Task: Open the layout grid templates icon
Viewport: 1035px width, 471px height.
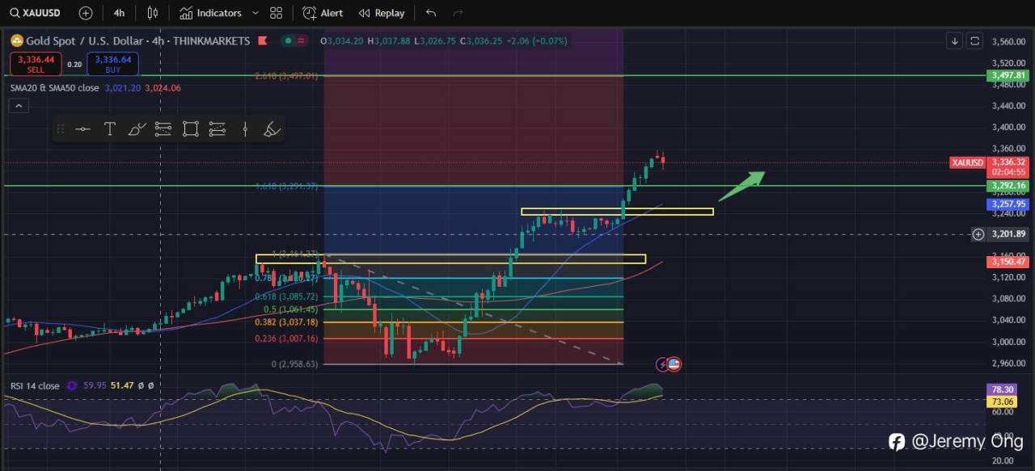Action: (x=277, y=13)
